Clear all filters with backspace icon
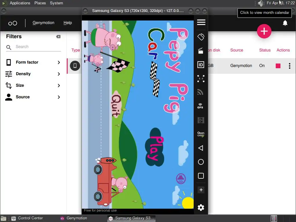Screen dimensions: 296x222 tap(58, 37)
